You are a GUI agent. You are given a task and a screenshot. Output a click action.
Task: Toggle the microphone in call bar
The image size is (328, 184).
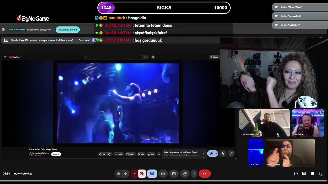(x=125, y=174)
